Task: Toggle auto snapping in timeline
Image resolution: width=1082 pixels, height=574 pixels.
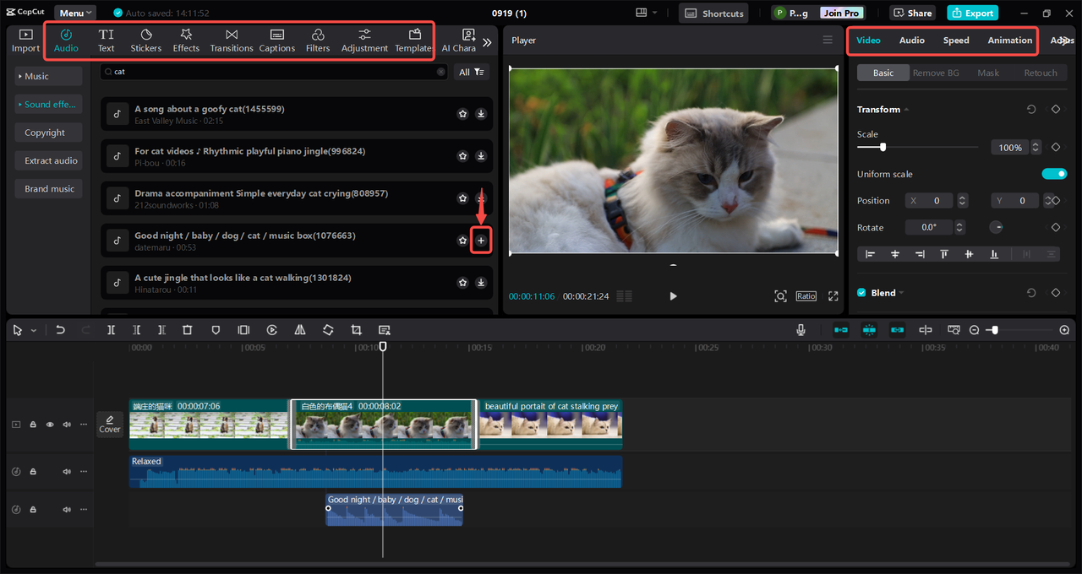Action: click(x=869, y=330)
